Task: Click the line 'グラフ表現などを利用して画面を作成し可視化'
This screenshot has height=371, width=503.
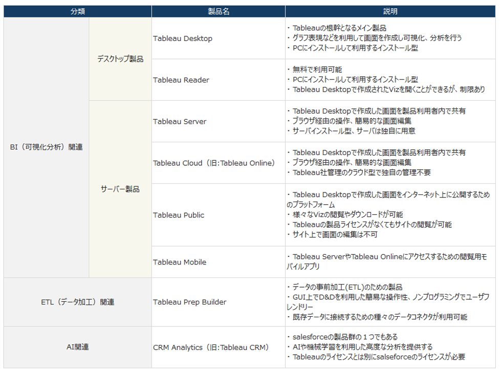Action: (x=375, y=38)
